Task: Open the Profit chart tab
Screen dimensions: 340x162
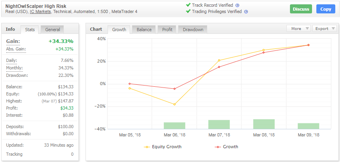Action: (167, 30)
